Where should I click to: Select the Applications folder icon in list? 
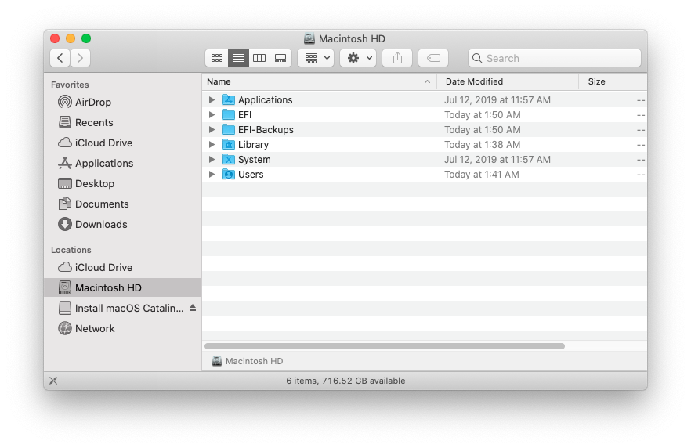click(x=228, y=100)
